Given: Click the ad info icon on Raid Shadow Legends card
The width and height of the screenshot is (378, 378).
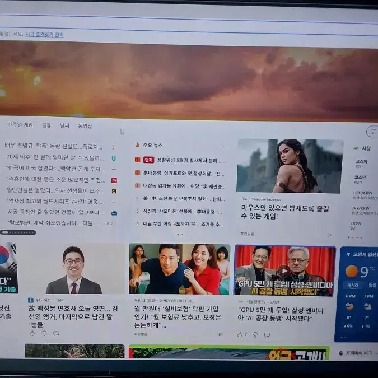Looking at the screenshot, I should (x=329, y=235).
